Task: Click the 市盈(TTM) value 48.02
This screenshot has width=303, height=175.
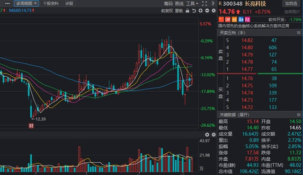Action: (x=295, y=165)
